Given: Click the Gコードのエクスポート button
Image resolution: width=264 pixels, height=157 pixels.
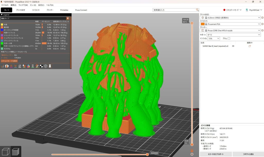Looking at the screenshot, I should [x=216, y=154].
